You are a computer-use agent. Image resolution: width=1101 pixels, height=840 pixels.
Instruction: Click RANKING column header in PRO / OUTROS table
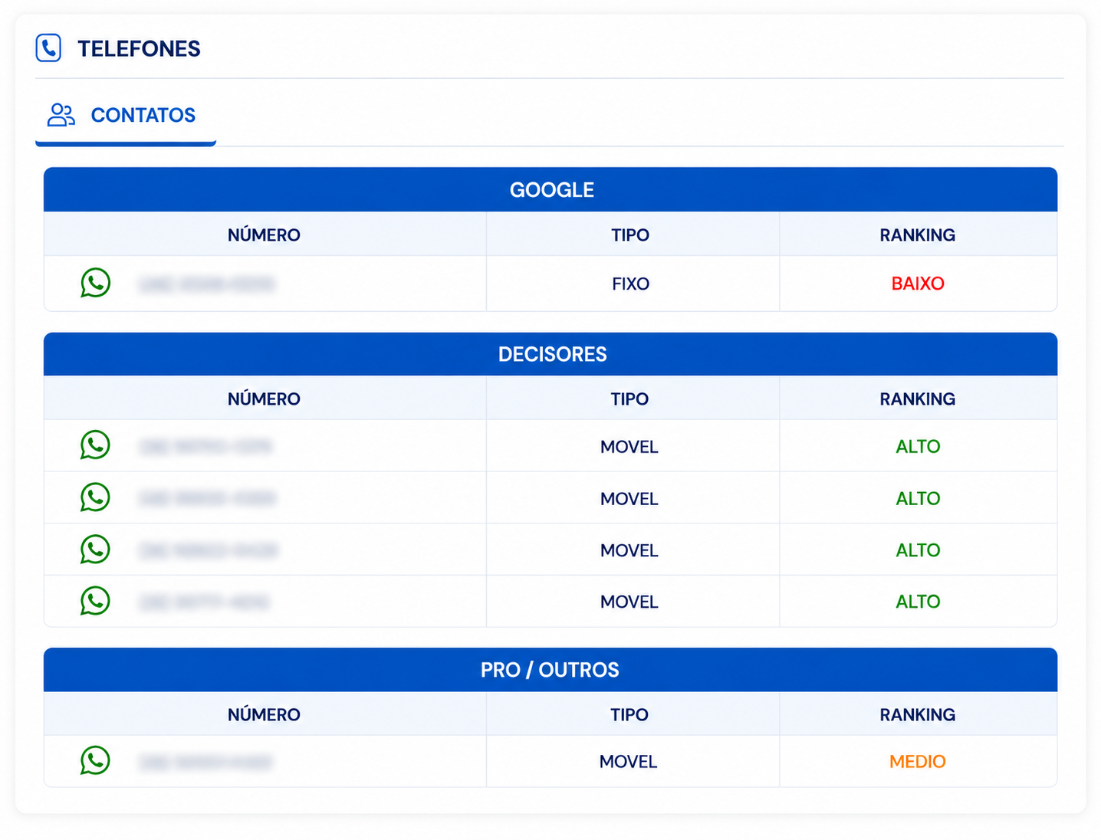(x=917, y=715)
